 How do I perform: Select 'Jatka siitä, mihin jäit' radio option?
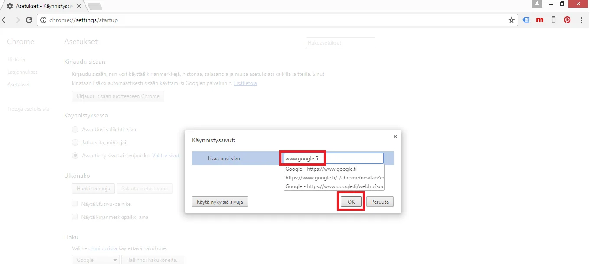point(75,142)
